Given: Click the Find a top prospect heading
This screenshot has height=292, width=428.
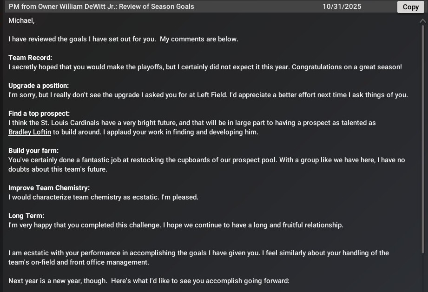Looking at the screenshot, I should (39, 113).
